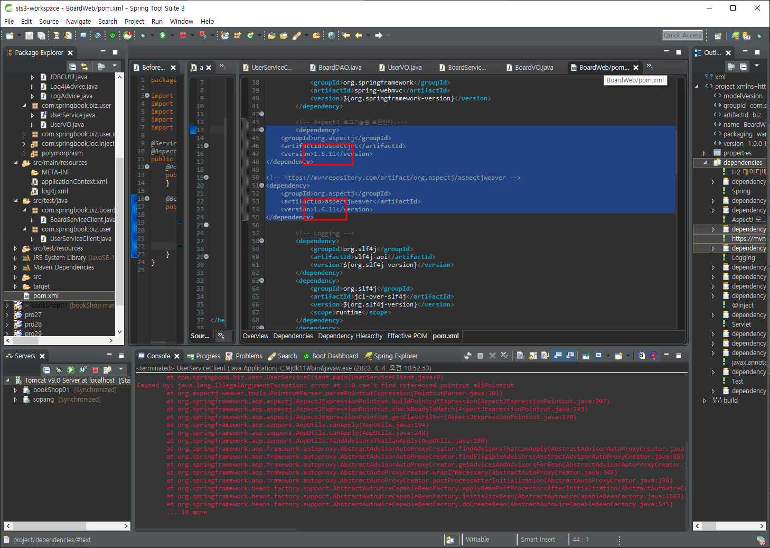Open the Run button dropdown arrow
This screenshot has width=770, height=548.
click(x=172, y=35)
